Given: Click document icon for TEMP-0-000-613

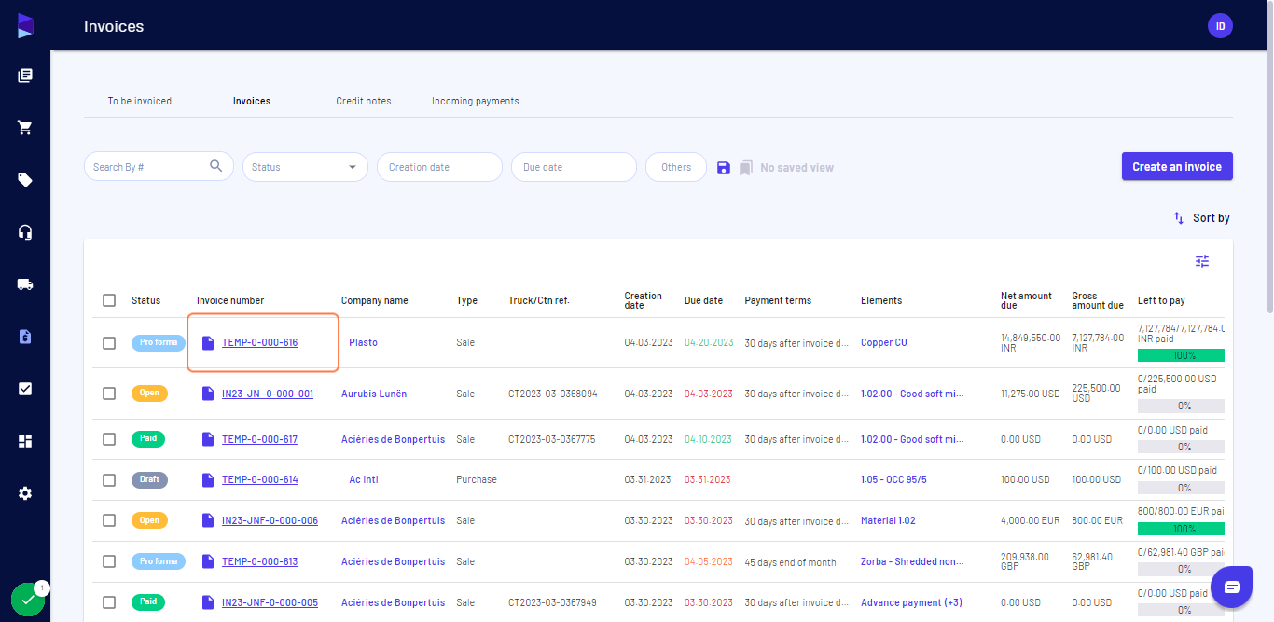Looking at the screenshot, I should click(208, 562).
